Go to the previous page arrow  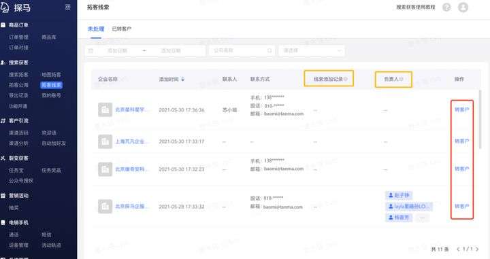pyautogui.click(x=459, y=249)
